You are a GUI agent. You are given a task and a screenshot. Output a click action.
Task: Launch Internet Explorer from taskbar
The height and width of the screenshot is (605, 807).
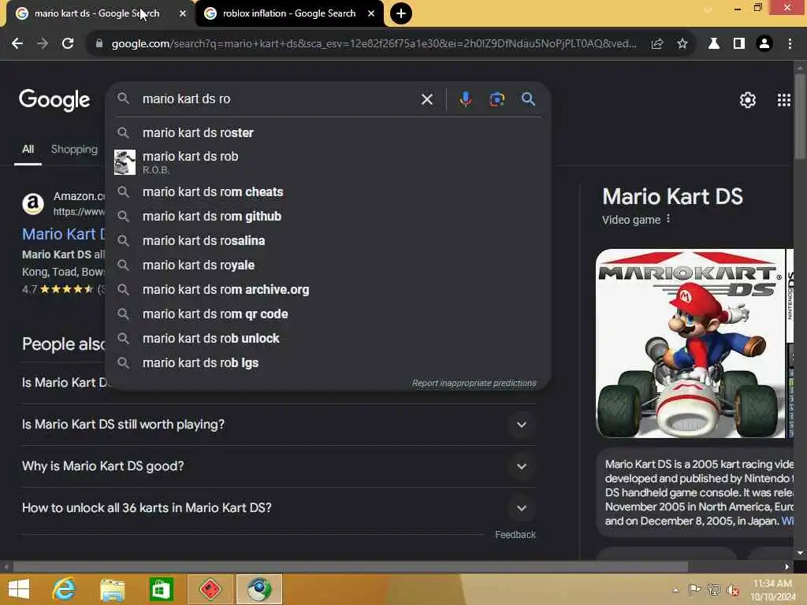[x=65, y=589]
